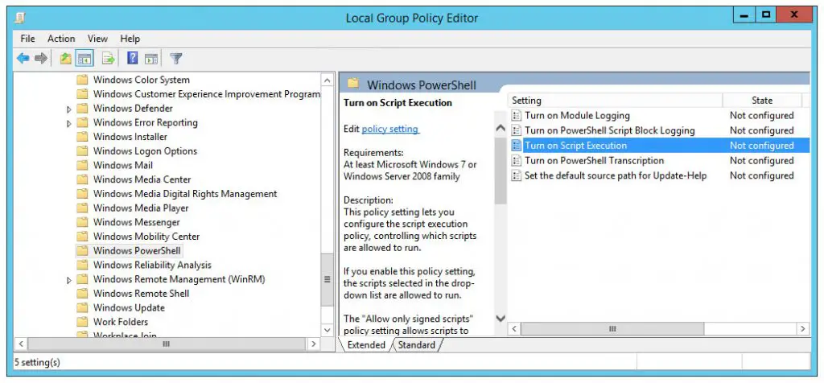Click the folder icon in Windows PowerShell header
Screen dimensions: 824x383
(x=353, y=84)
